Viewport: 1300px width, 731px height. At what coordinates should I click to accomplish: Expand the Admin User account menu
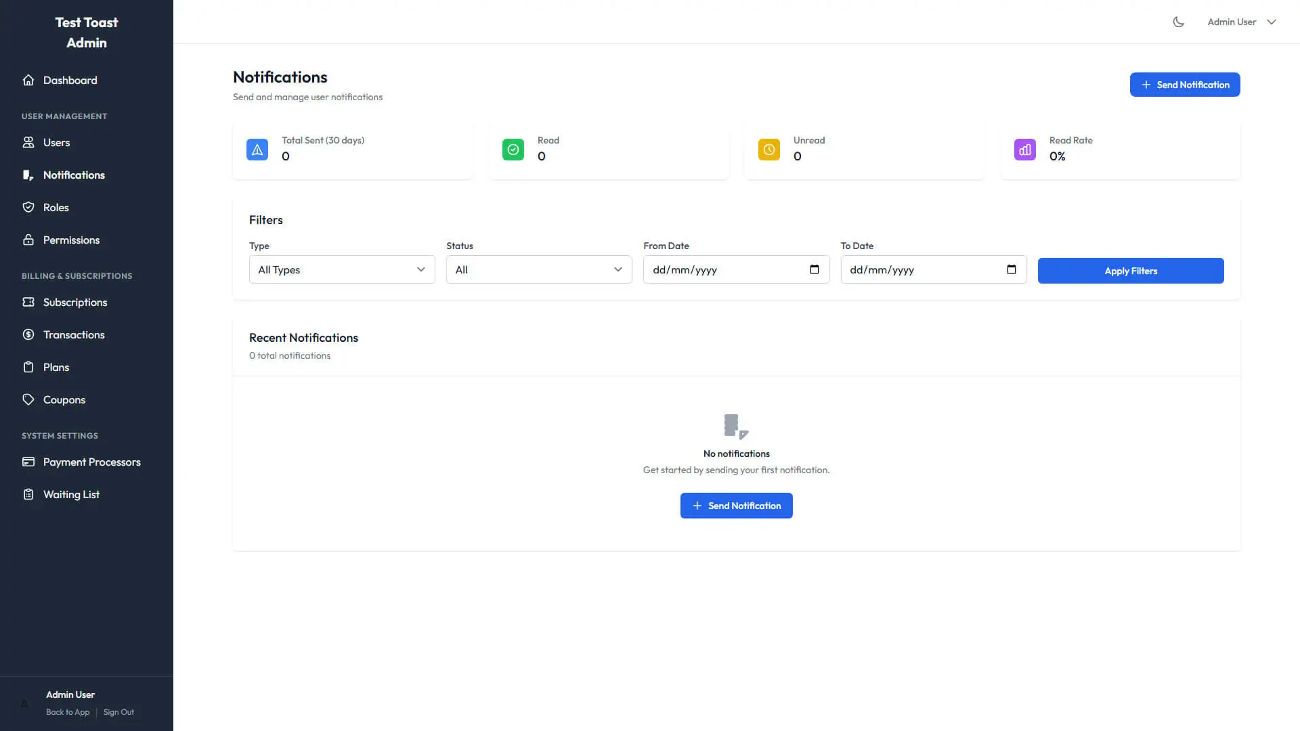(1242, 22)
